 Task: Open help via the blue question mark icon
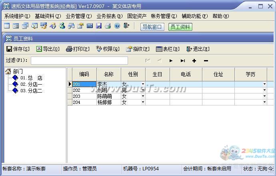tap(117, 26)
